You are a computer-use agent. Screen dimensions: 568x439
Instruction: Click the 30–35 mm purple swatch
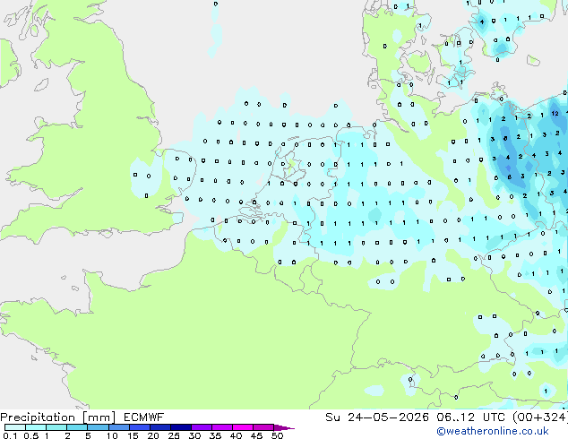tap(201, 427)
